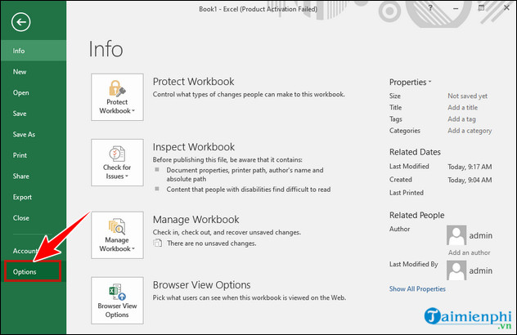Image resolution: width=517 pixels, height=335 pixels.
Task: Click the Created 'Today, 9:04 AM' value
Action: point(470,180)
